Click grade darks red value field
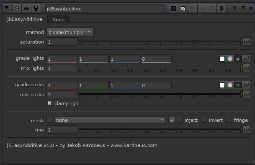The width and height of the screenshot is (255, 165). [62, 85]
